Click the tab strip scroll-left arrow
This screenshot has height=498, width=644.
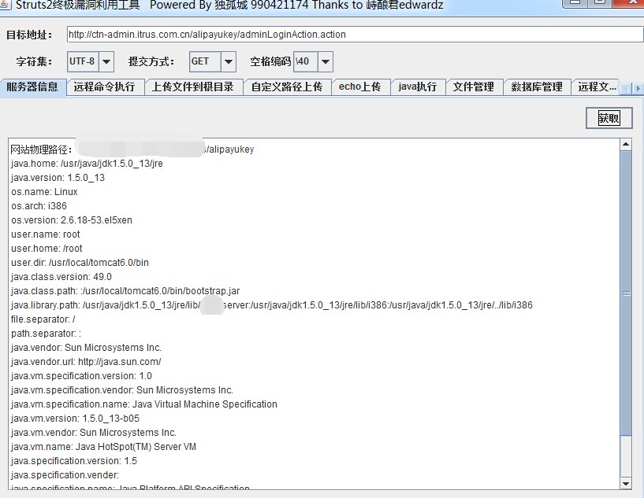coord(626,88)
